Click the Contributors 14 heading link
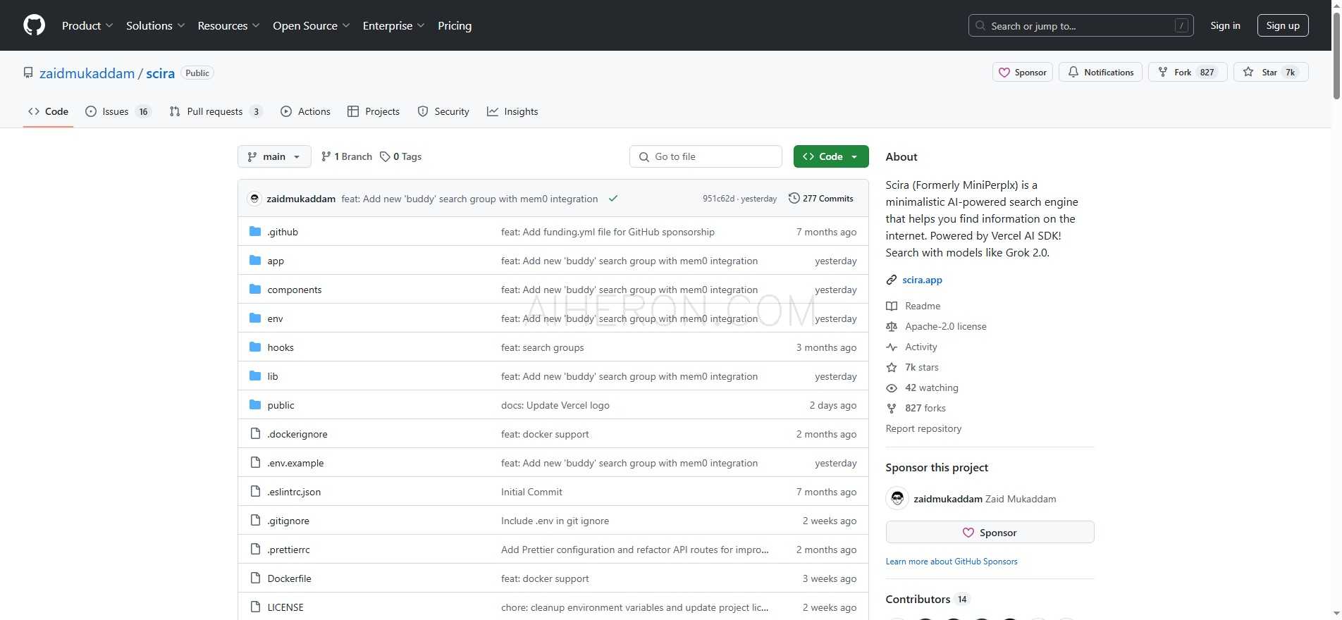 (928, 599)
